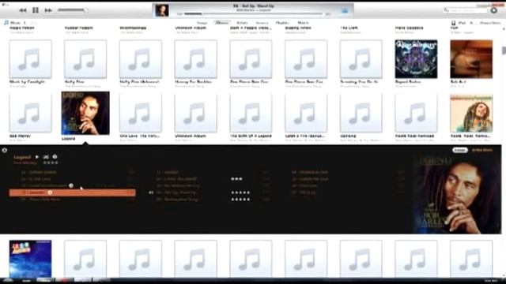Select the Legend album cover in the grid
The image size is (506, 284).
pos(85,113)
